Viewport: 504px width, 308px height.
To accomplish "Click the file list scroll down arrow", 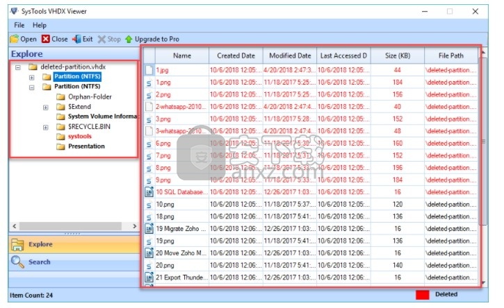I will 483,283.
